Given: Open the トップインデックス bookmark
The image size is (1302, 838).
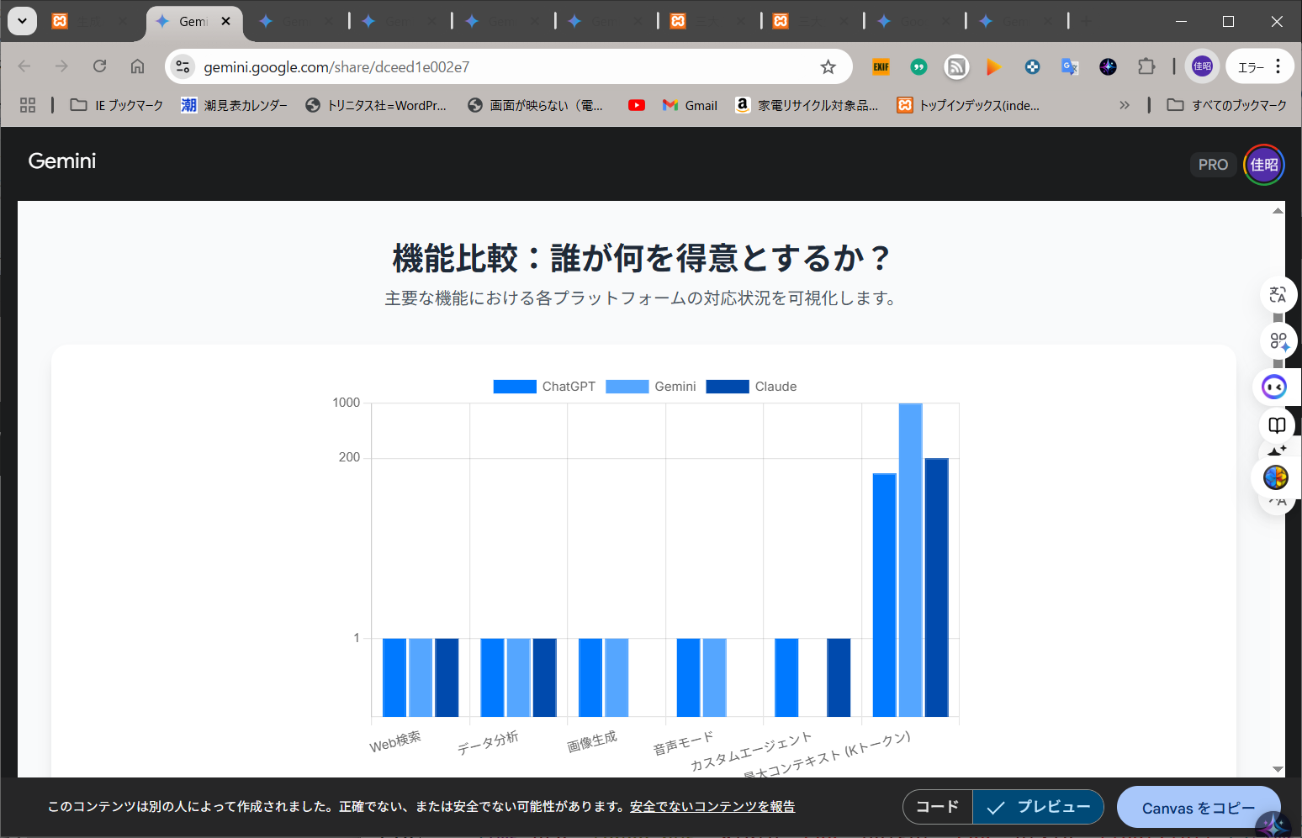Looking at the screenshot, I should tap(968, 105).
